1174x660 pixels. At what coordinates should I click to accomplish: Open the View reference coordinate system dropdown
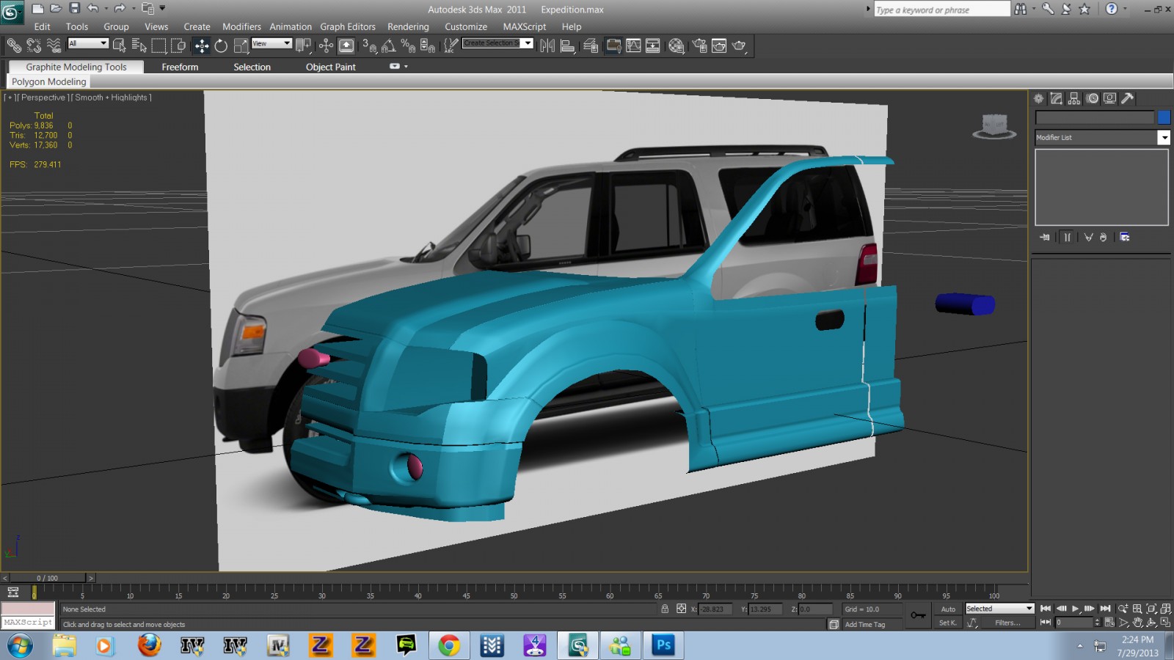271,44
